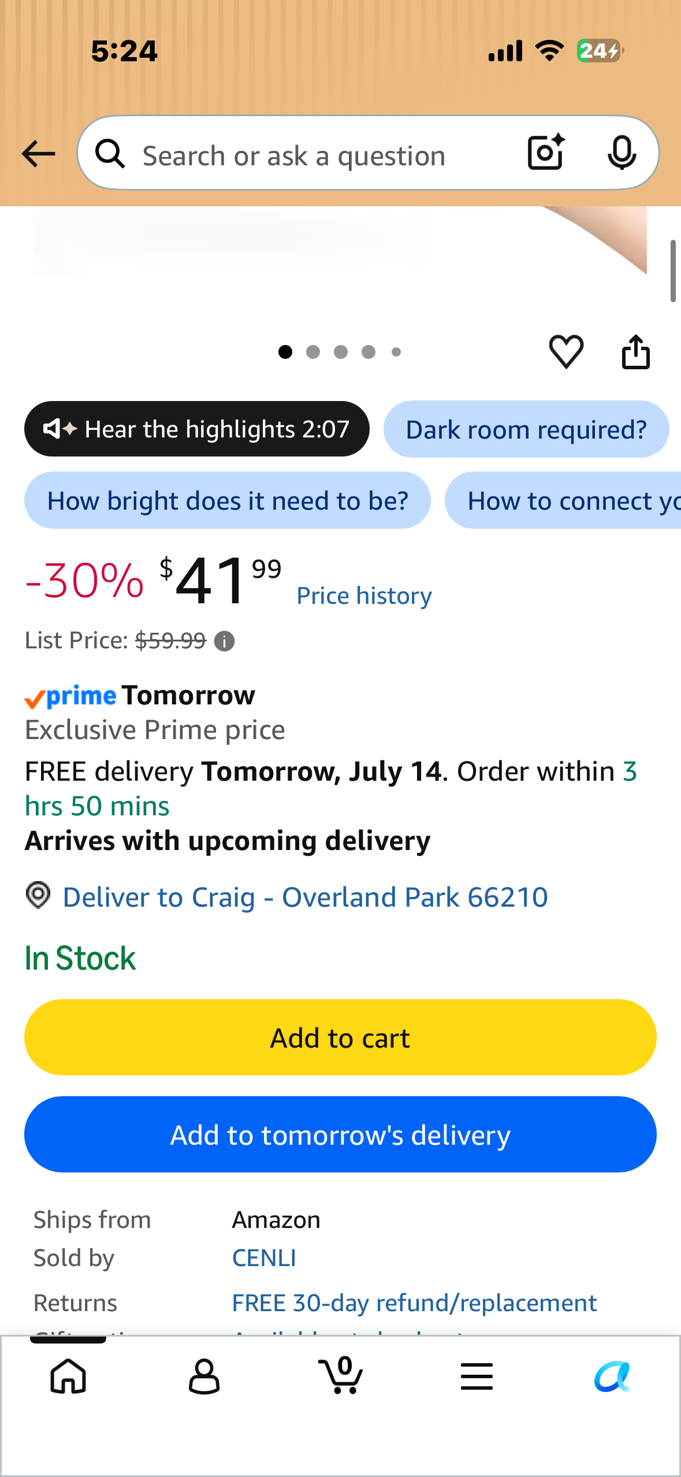The width and height of the screenshot is (681, 1477).
Task: Tap Add to tomorrow's delivery button
Action: [340, 1134]
